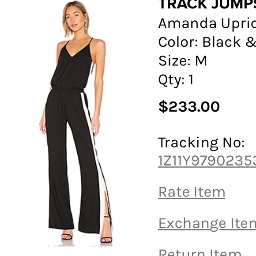Click the Size: M text
256x256 pixels.
(183, 61)
